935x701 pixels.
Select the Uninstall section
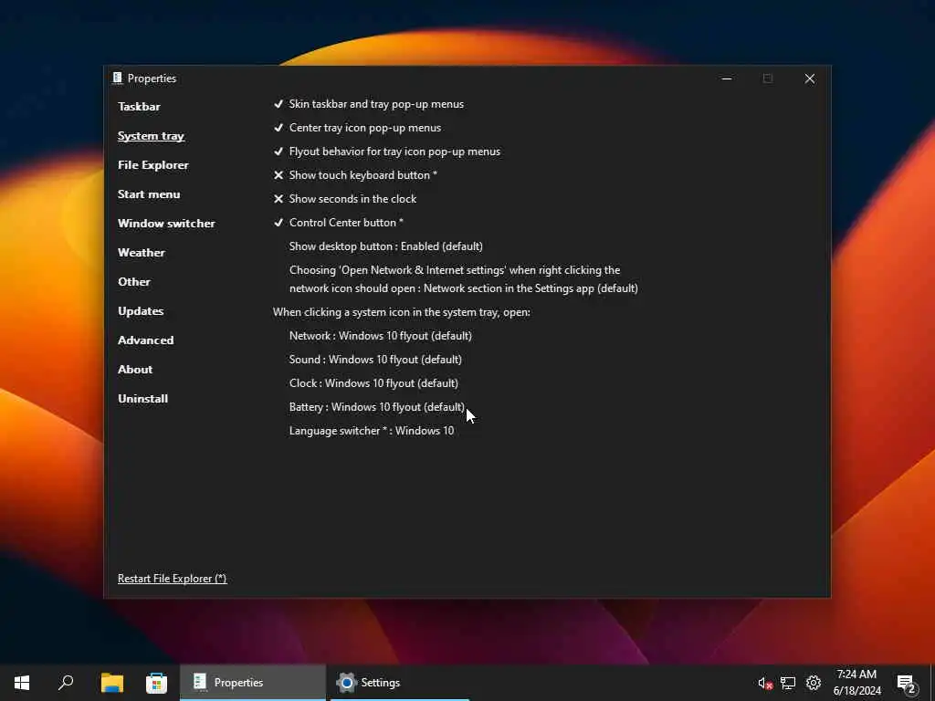coord(143,399)
